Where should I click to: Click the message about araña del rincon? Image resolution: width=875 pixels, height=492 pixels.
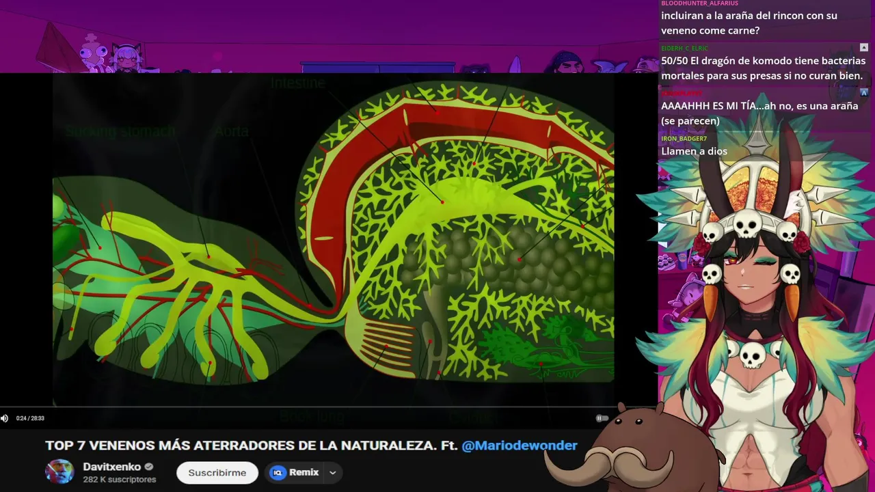tap(749, 23)
